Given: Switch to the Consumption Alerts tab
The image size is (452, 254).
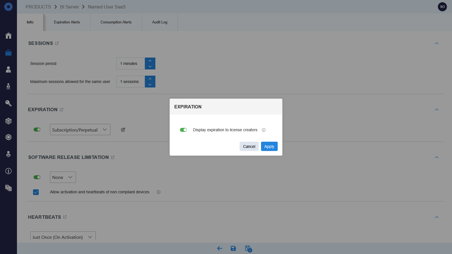Looking at the screenshot, I should pyautogui.click(x=116, y=22).
